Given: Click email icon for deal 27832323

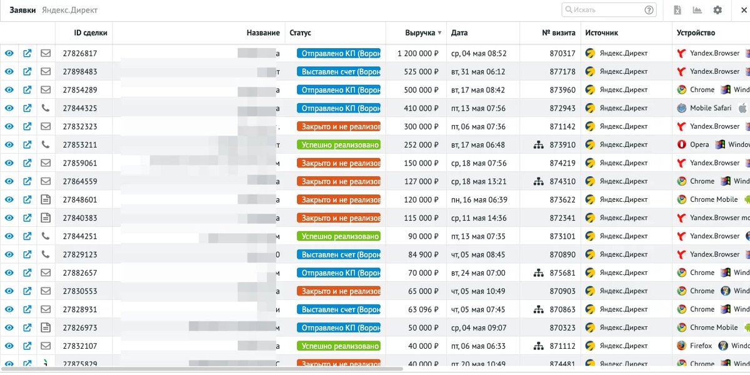Looking at the screenshot, I should tap(46, 126).
